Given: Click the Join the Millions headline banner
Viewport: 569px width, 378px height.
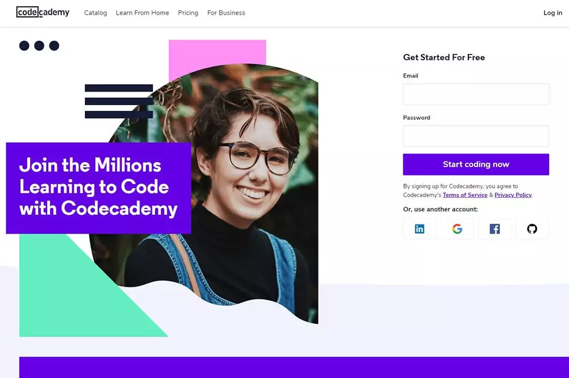Looking at the screenshot, I should [98, 188].
